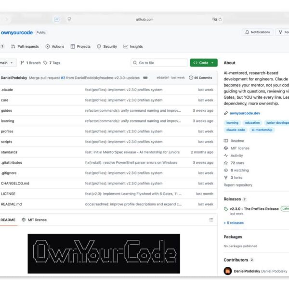Click the learning topic tag
Screen dimensions: 289x289
click(232, 123)
